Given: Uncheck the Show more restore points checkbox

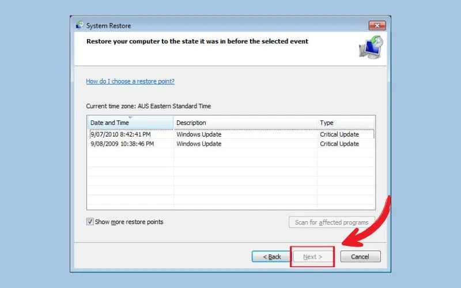Looking at the screenshot, I should coord(90,222).
